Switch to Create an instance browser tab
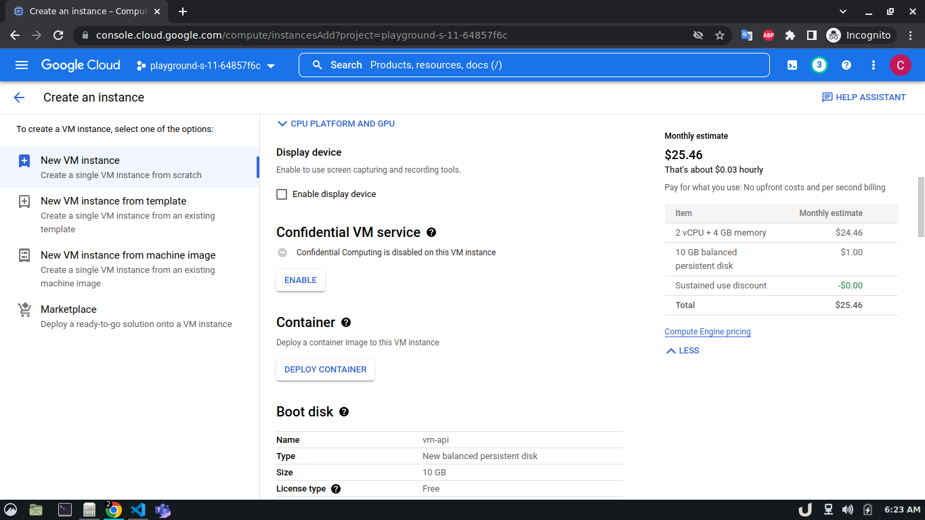This screenshot has width=925, height=520. 86,12
